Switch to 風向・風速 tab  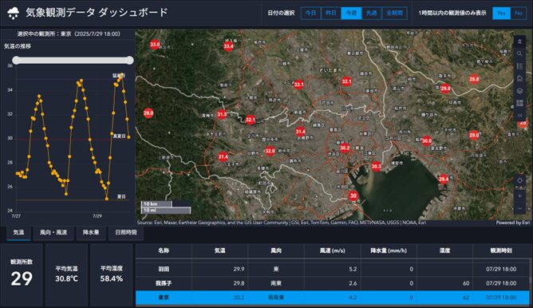(53, 233)
